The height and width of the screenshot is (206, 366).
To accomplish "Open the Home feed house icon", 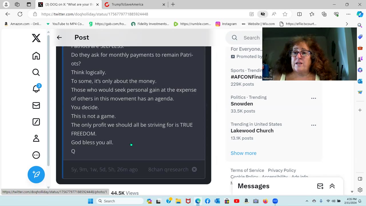I will (36, 56).
